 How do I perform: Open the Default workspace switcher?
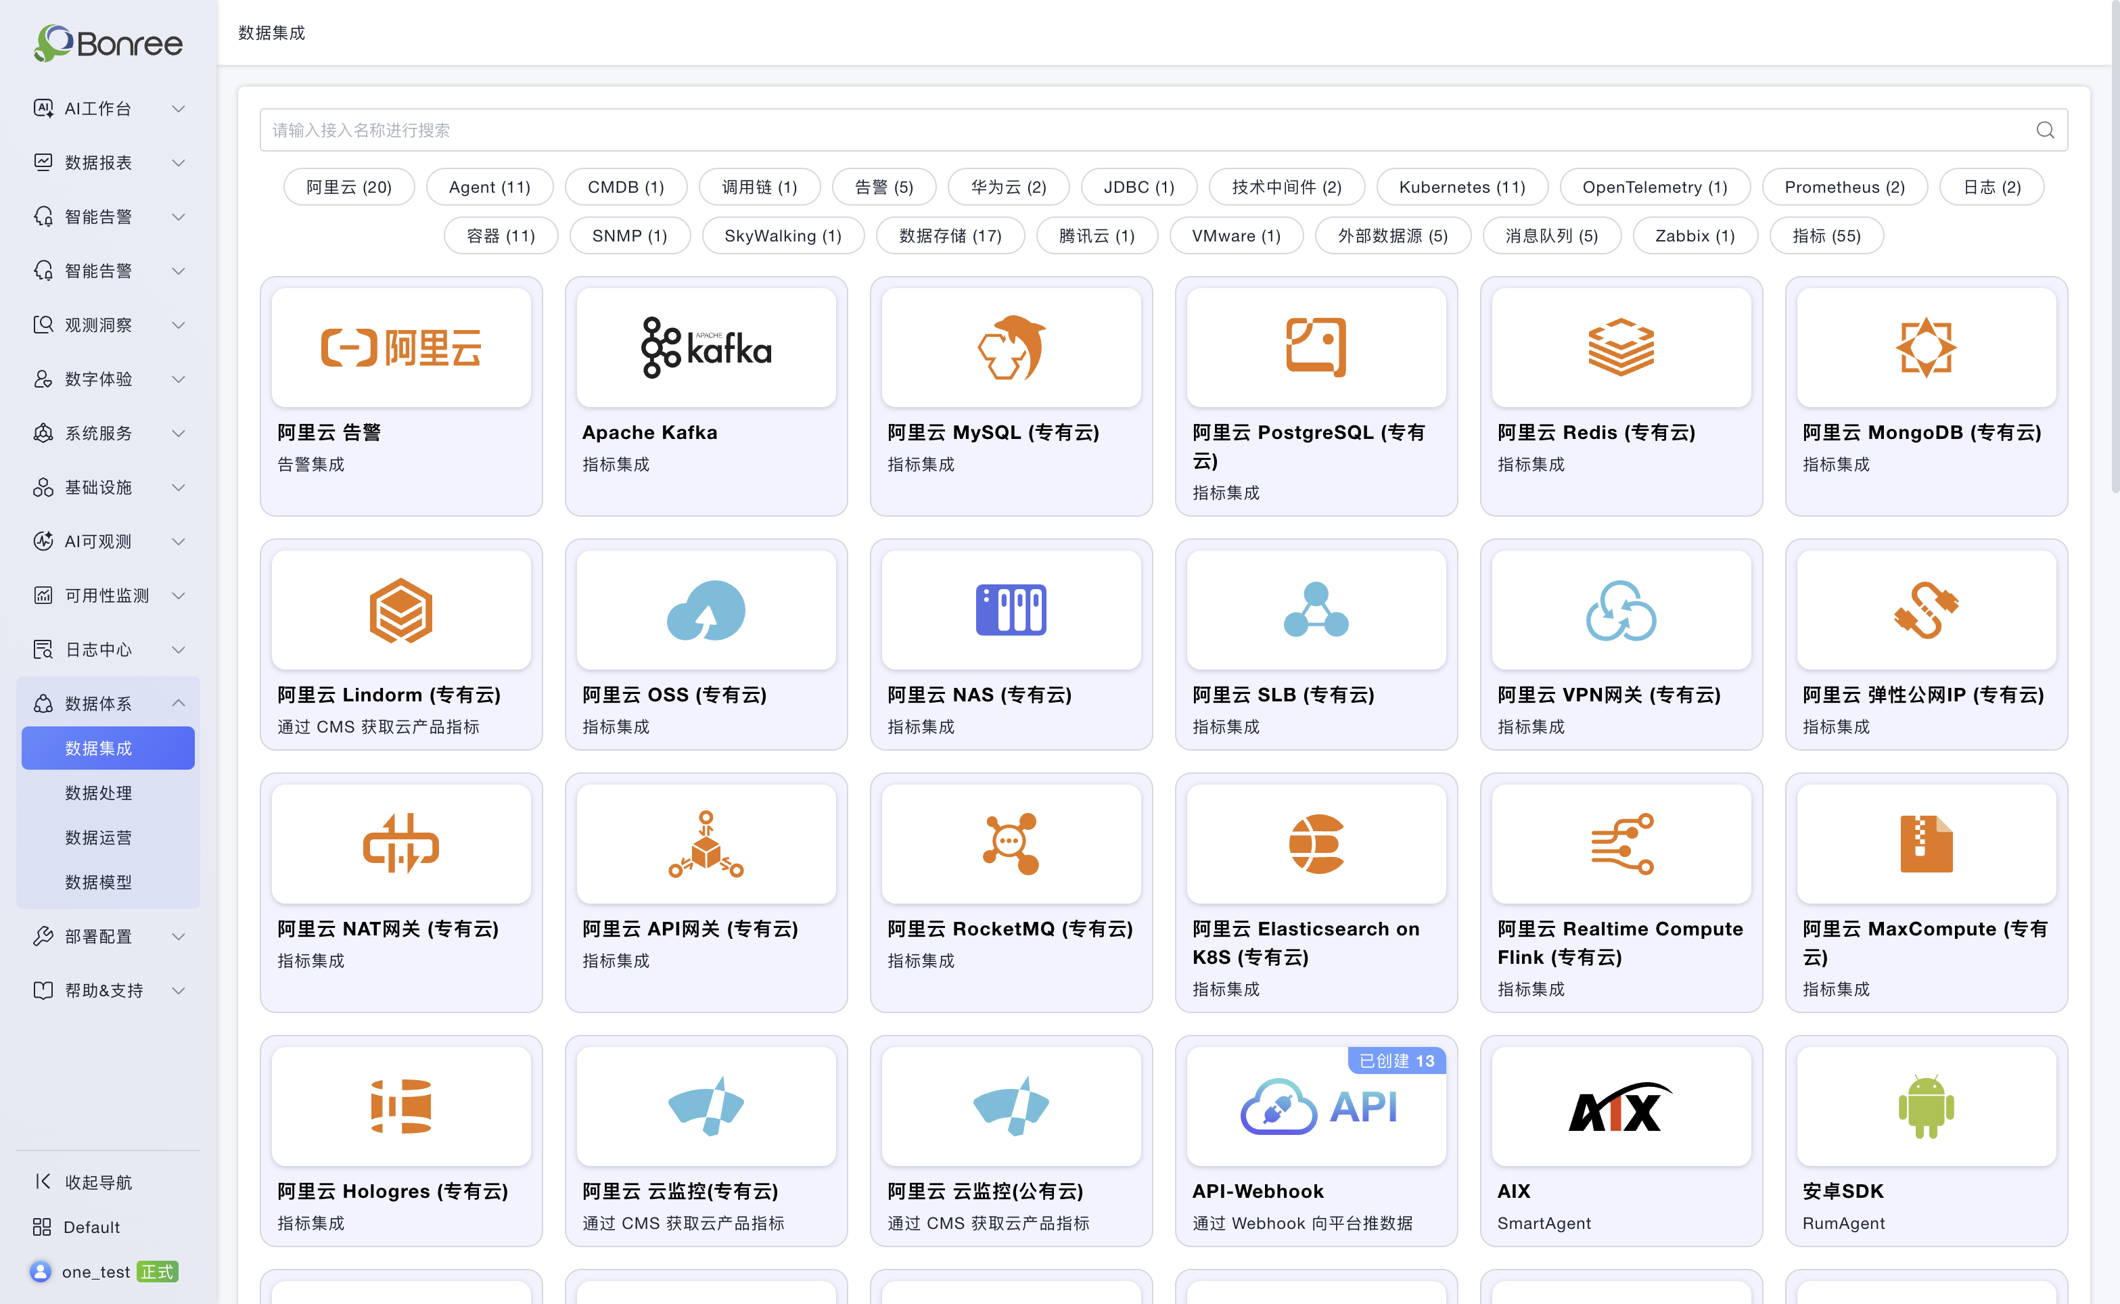click(x=76, y=1226)
